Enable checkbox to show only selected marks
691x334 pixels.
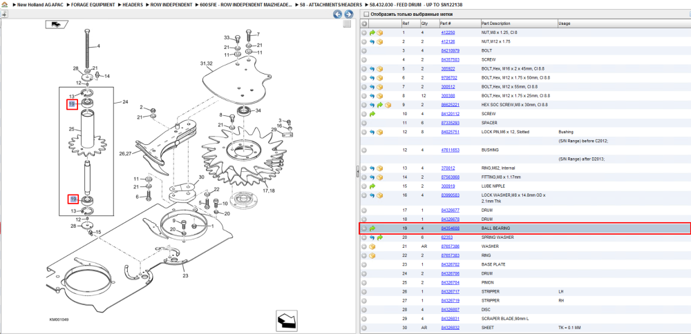[x=366, y=14]
